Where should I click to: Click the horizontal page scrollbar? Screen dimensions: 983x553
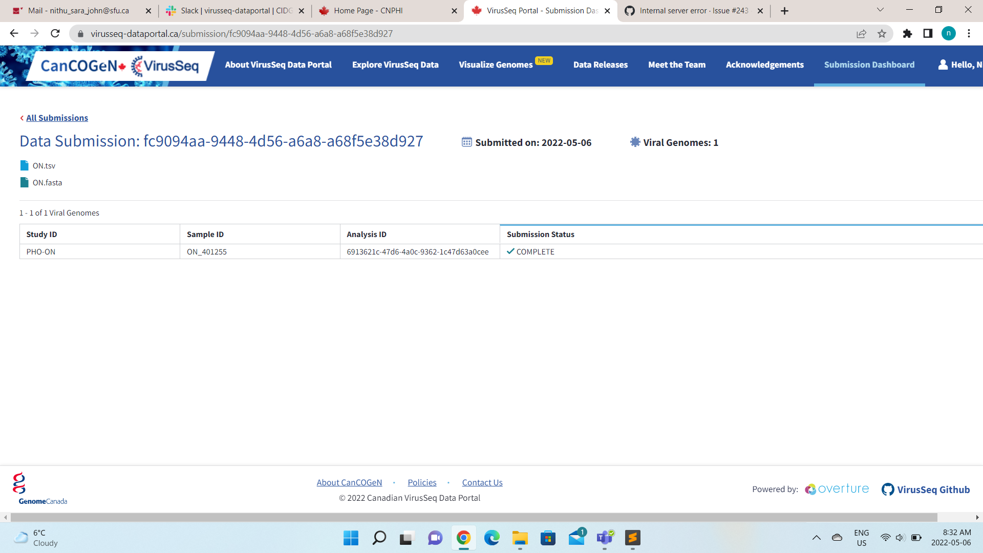[x=474, y=517]
